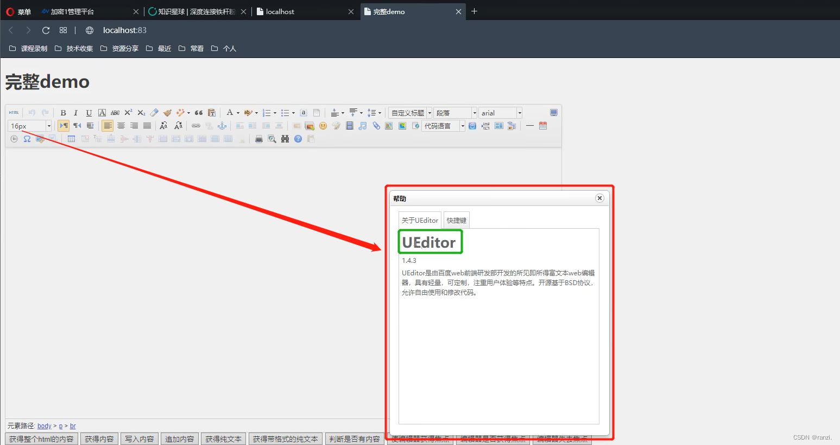Click the body link in the element path
840x445 pixels.
pos(44,425)
